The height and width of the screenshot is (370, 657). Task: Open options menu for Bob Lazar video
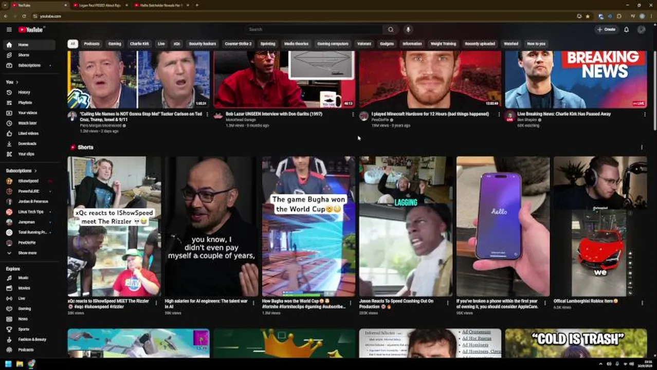click(353, 115)
